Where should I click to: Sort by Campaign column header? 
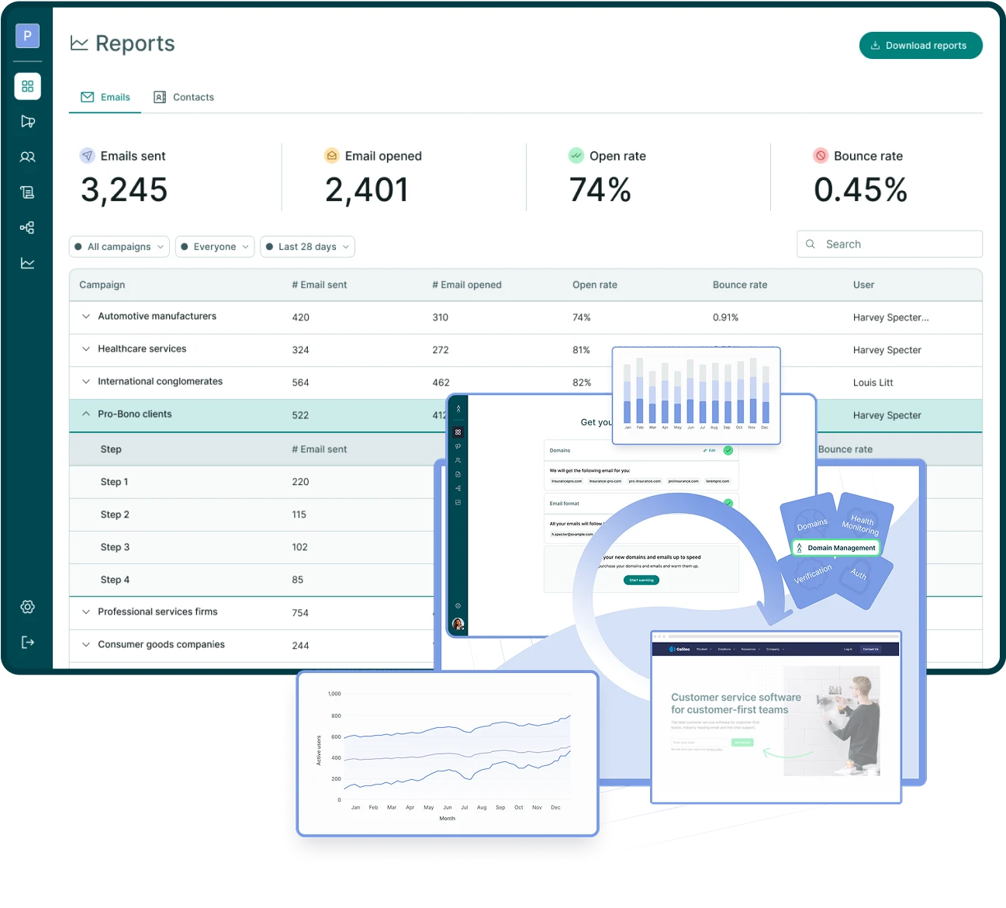pyautogui.click(x=102, y=285)
